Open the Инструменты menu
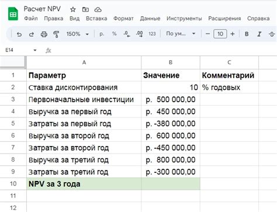 click(x=184, y=19)
